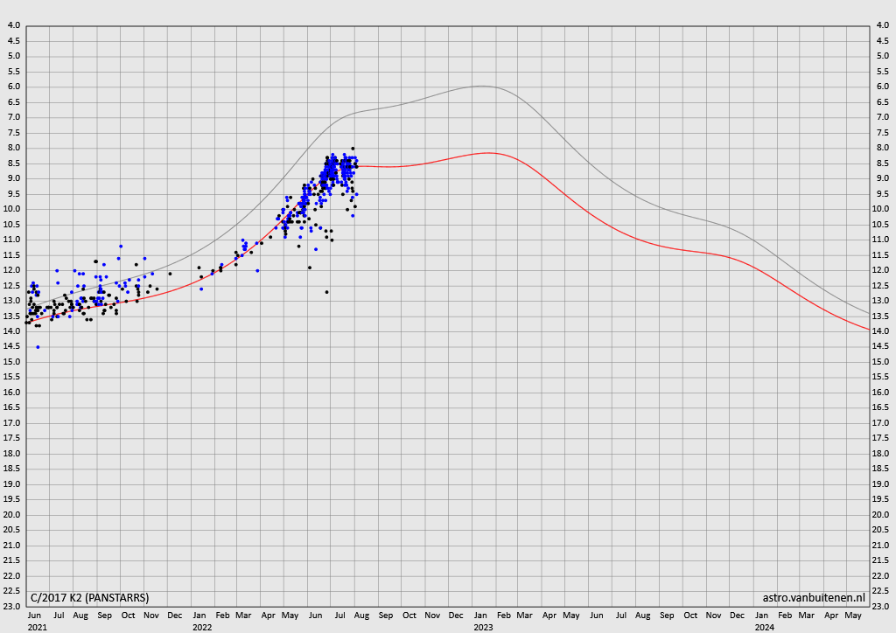Click the red curve's peak in early 2023
896x633 pixels.
pos(488,153)
